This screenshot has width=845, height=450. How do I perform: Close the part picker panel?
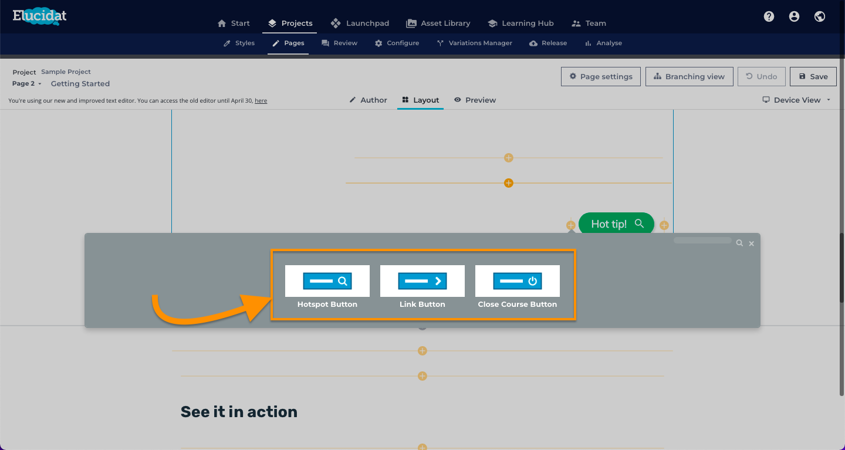(752, 243)
